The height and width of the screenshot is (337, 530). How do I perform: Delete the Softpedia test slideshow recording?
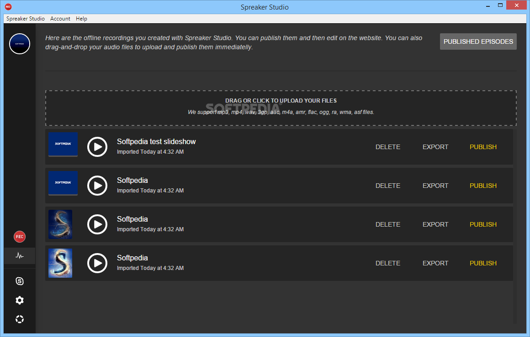click(388, 147)
